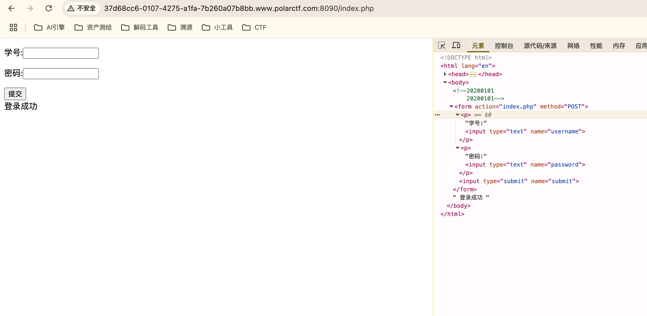Viewport: 647px width, 316px height.
Task: Click the URL in the address bar
Action: click(x=239, y=9)
